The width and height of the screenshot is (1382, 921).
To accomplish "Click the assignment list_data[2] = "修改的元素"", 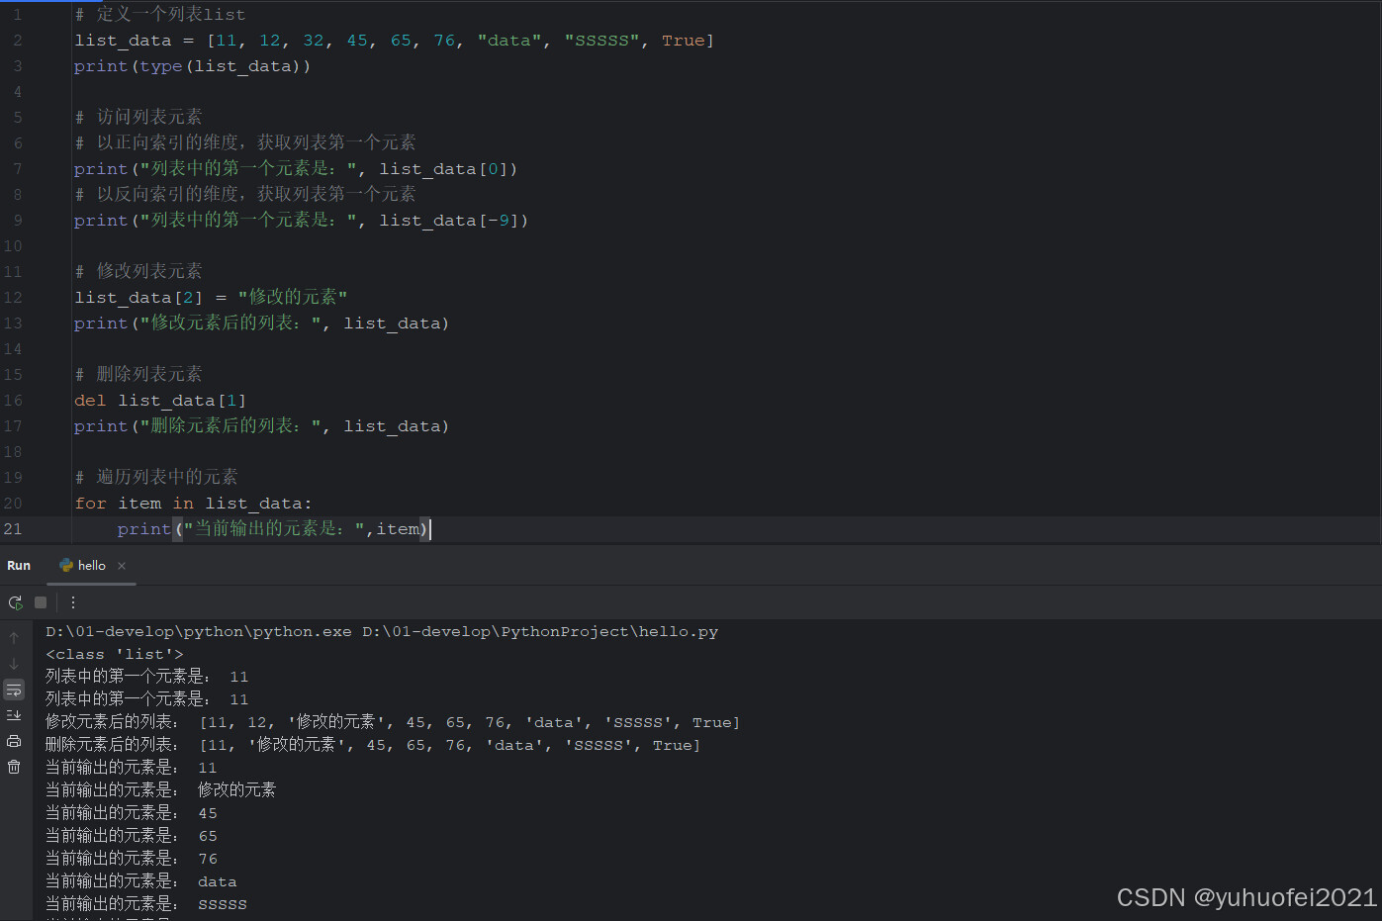I will click(211, 297).
